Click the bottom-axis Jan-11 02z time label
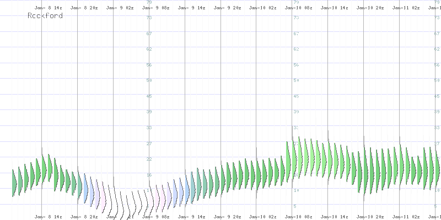Image resolution: width=441 pixels, height=220 pixels. point(406,217)
